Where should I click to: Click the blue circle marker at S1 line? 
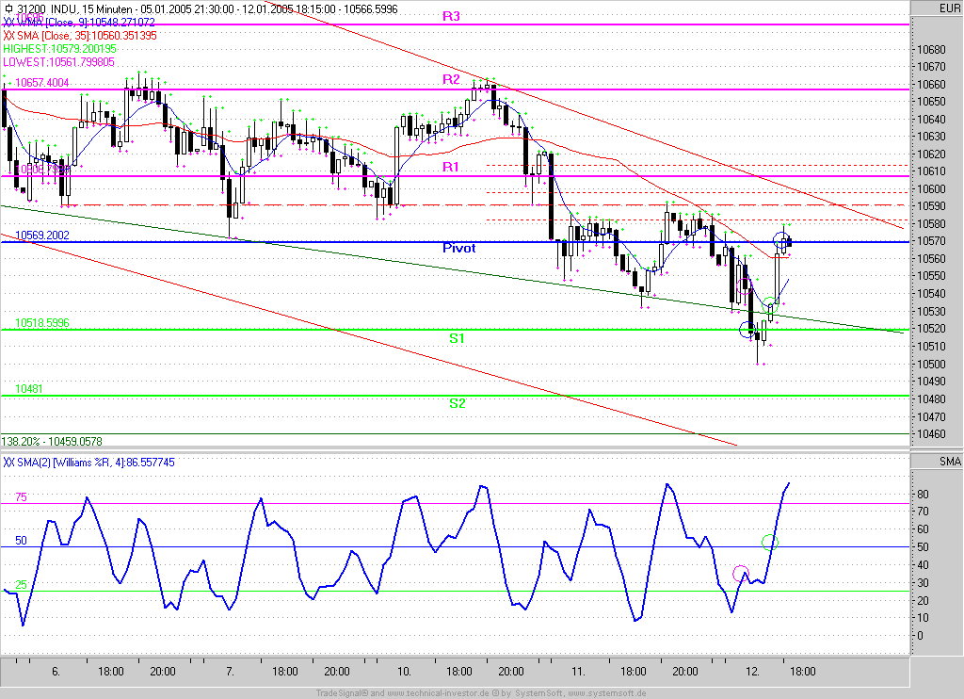[747, 329]
